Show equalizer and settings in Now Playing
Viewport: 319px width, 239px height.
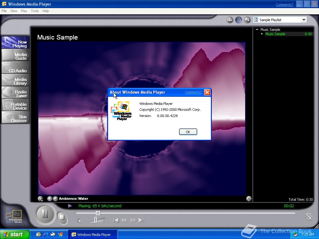coord(230,20)
